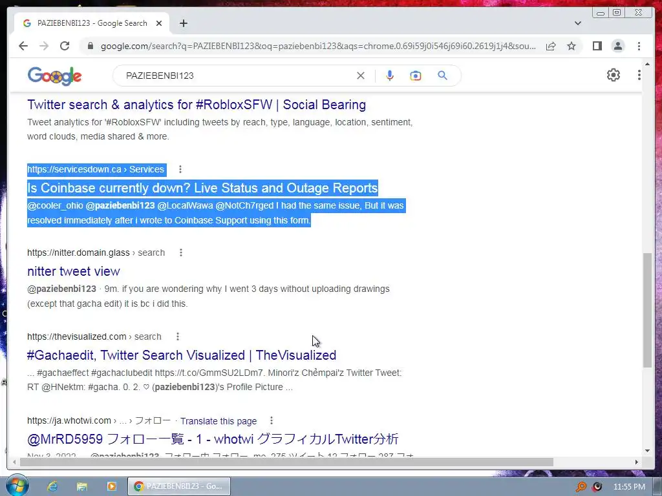Image resolution: width=662 pixels, height=496 pixels.
Task: Click the https://nitter.domain.glass URL breadcrumb
Action: 96,253
